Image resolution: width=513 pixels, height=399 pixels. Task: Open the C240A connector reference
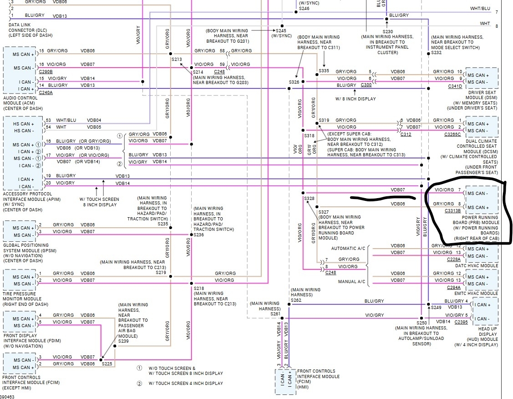coord(46,92)
